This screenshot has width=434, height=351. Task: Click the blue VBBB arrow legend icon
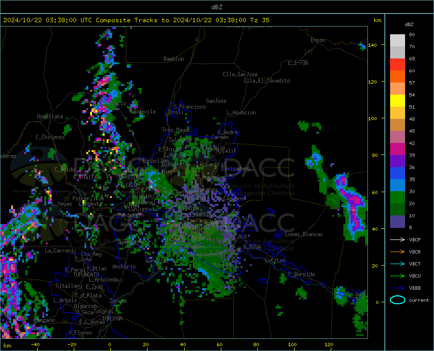pyautogui.click(x=397, y=288)
